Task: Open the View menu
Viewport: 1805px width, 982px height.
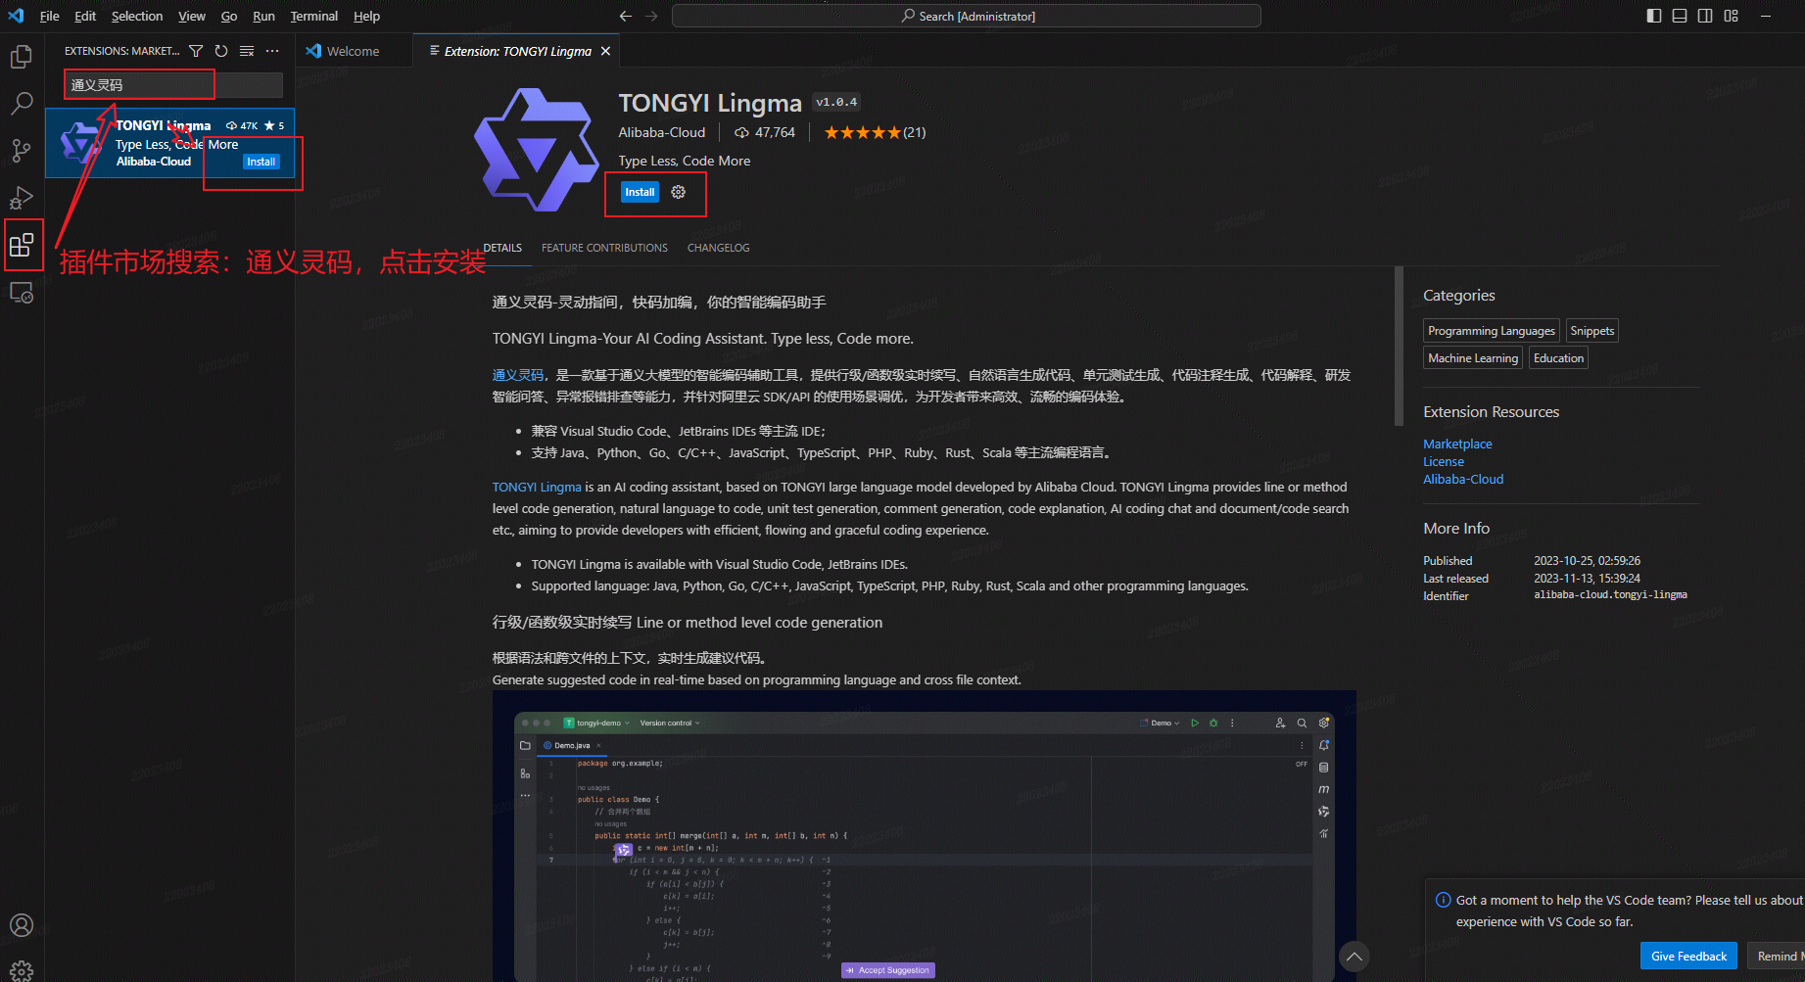Action: pyautogui.click(x=192, y=16)
